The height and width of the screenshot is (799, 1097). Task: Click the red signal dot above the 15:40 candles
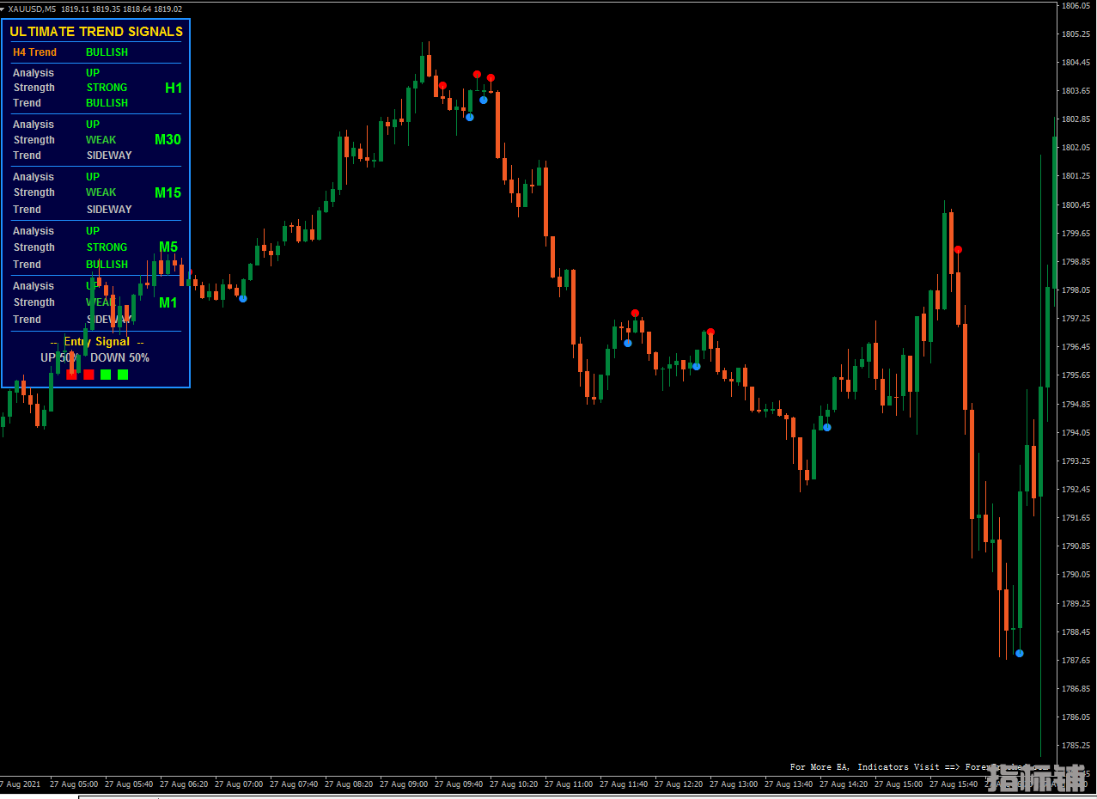coord(958,250)
